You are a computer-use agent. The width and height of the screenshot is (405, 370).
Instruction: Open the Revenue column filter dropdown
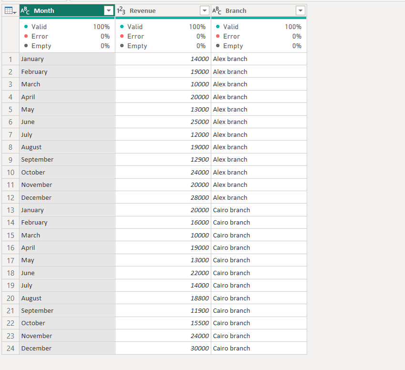[x=205, y=10]
